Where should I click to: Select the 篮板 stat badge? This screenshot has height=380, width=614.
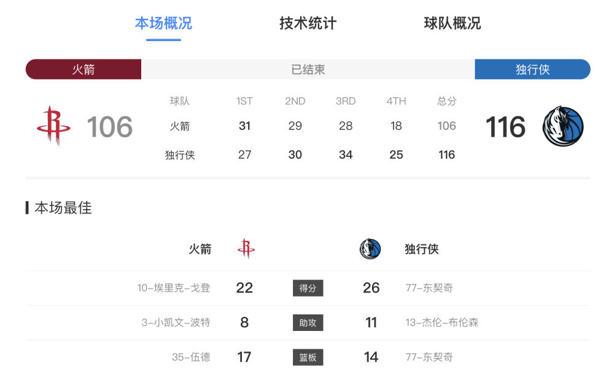[x=308, y=357]
